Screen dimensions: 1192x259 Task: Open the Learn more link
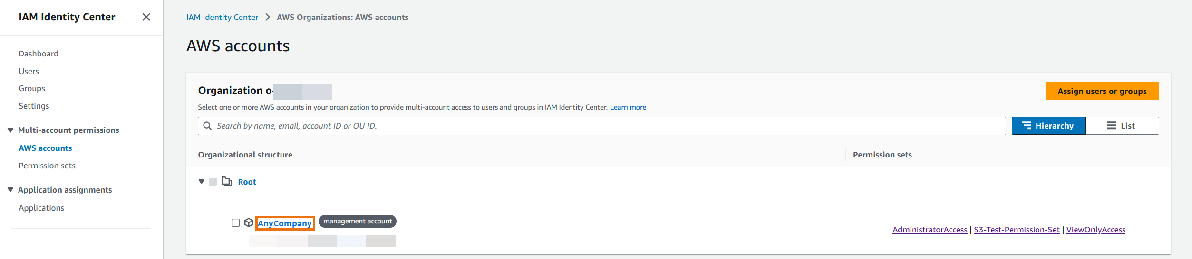point(628,107)
